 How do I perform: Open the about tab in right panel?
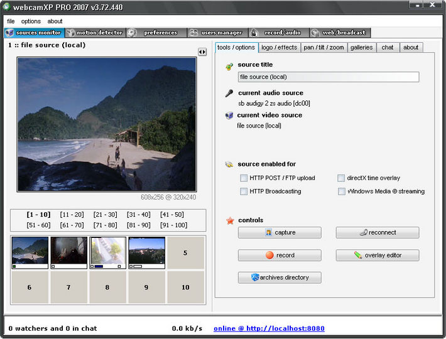(x=411, y=48)
